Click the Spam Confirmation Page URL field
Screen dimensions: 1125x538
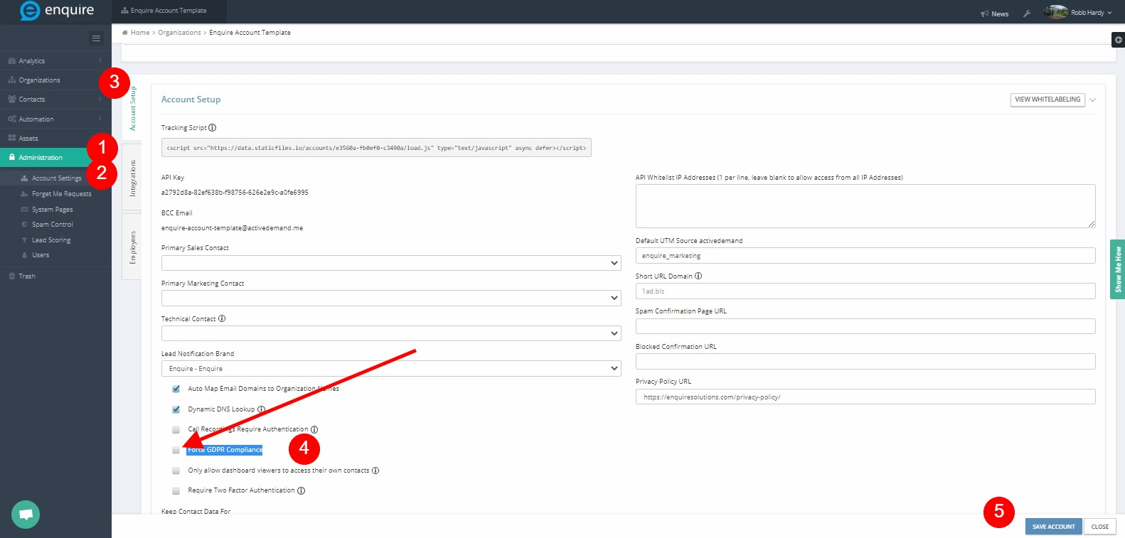[x=865, y=326]
